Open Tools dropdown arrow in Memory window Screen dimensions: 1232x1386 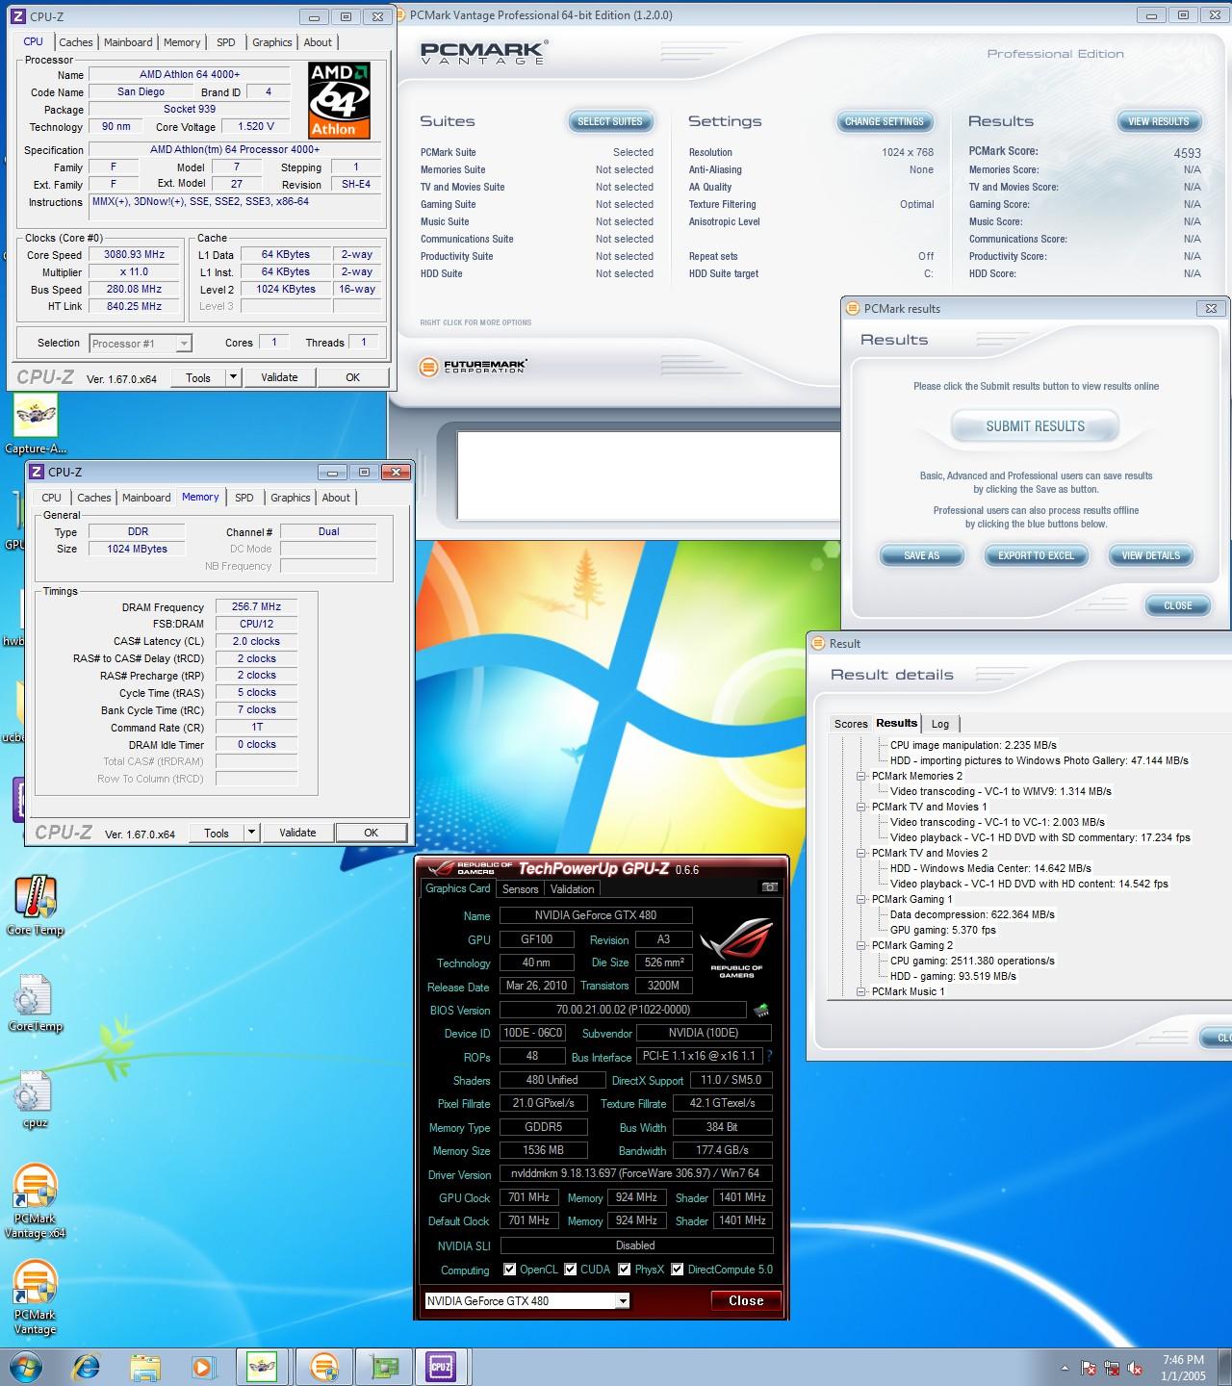[x=251, y=833]
